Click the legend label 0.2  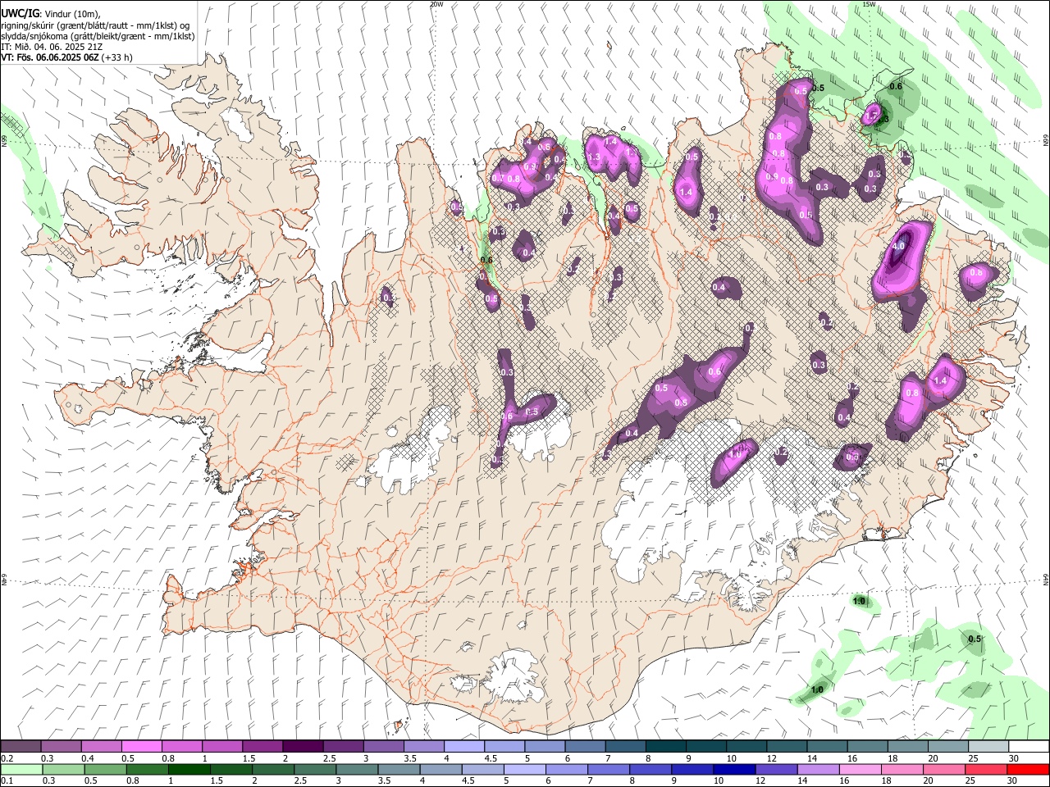[7, 758]
